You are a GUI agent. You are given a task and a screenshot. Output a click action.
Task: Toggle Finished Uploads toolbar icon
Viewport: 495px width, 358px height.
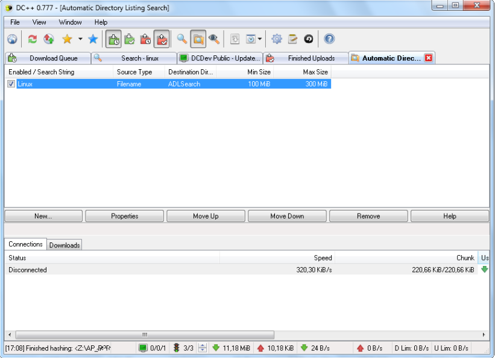pos(162,39)
